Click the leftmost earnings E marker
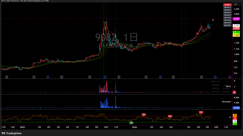The height and width of the screenshot is (136, 243). 7,77
